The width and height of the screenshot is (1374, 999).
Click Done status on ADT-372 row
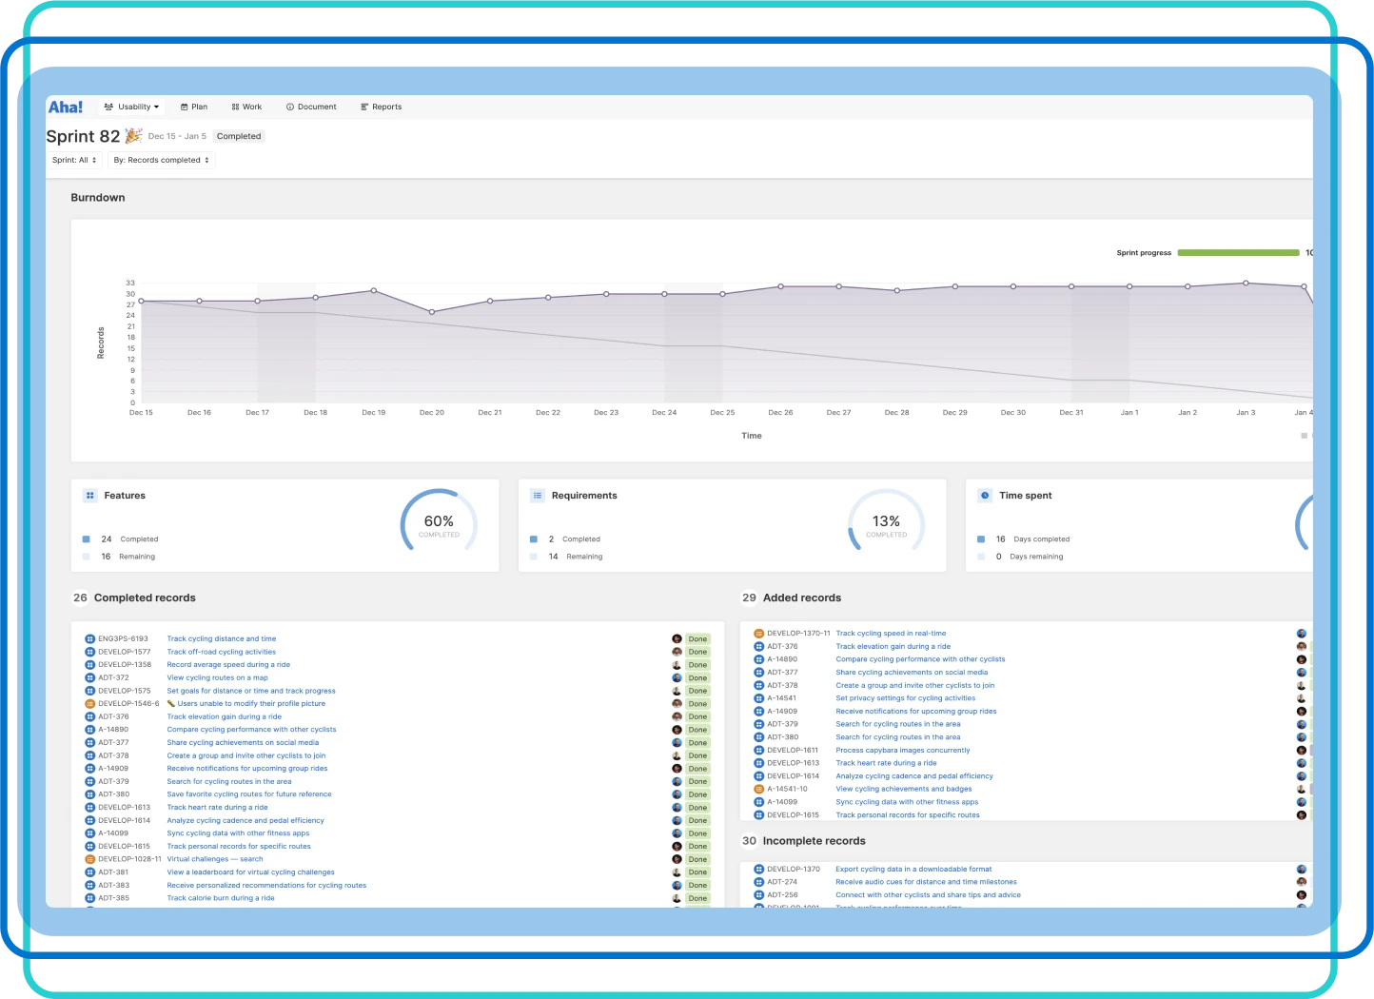click(x=697, y=678)
